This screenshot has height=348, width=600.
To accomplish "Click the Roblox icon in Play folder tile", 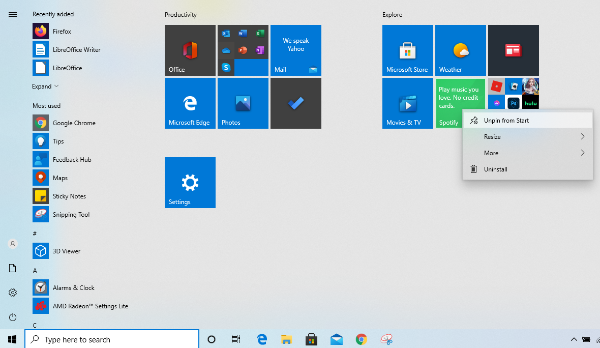I will (496, 86).
